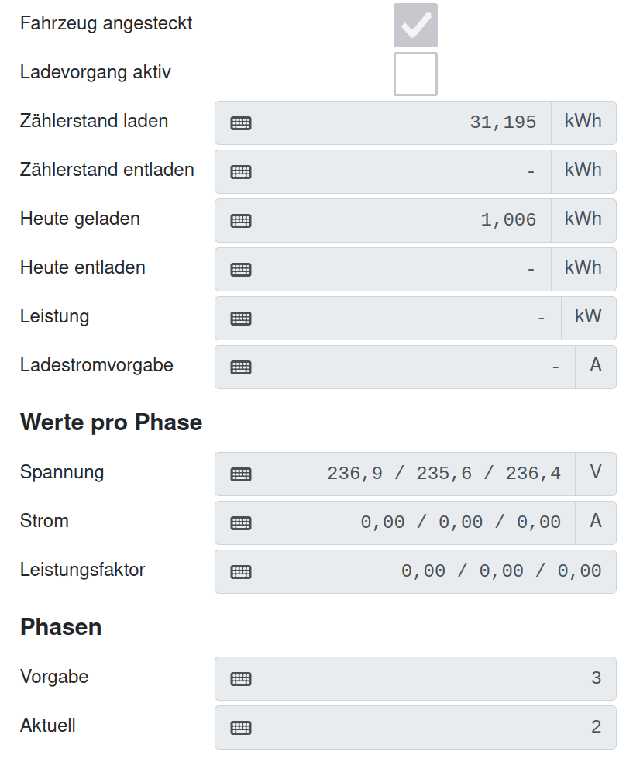Click keyboard icon beside Leistungsfaktor
The width and height of the screenshot is (626, 762).
241,571
